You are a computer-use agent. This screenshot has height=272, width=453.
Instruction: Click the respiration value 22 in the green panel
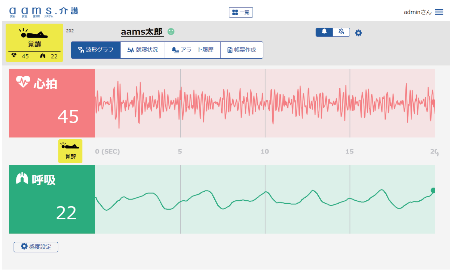[66, 213]
